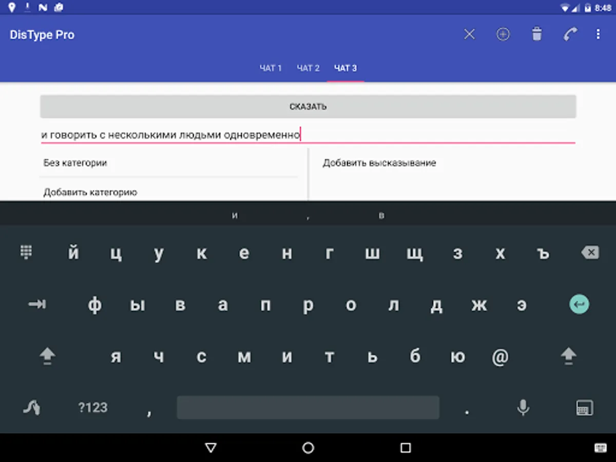Tap the я key
This screenshot has height=462, width=616.
[116, 356]
